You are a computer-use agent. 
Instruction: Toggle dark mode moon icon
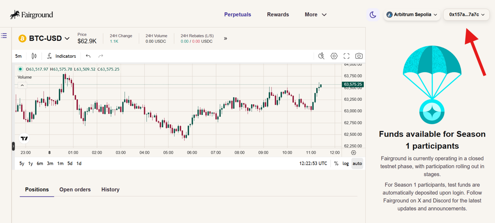[373, 15]
